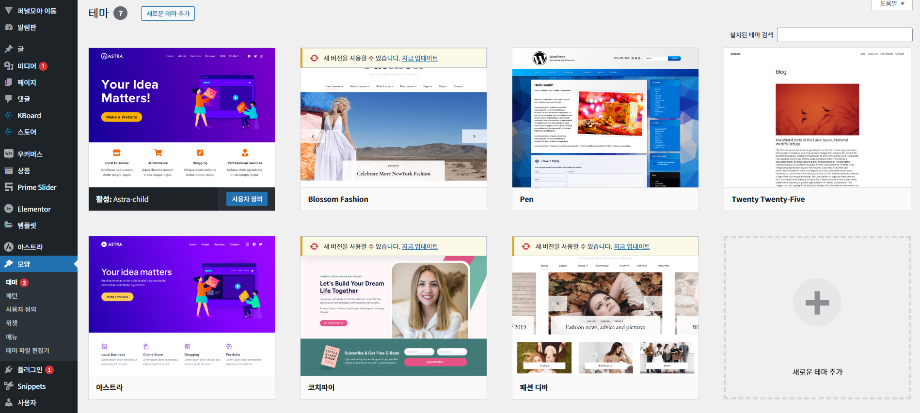Screen dimensions: 920x413
Task: Click the 템플릿 folder icon
Action: coord(9,225)
